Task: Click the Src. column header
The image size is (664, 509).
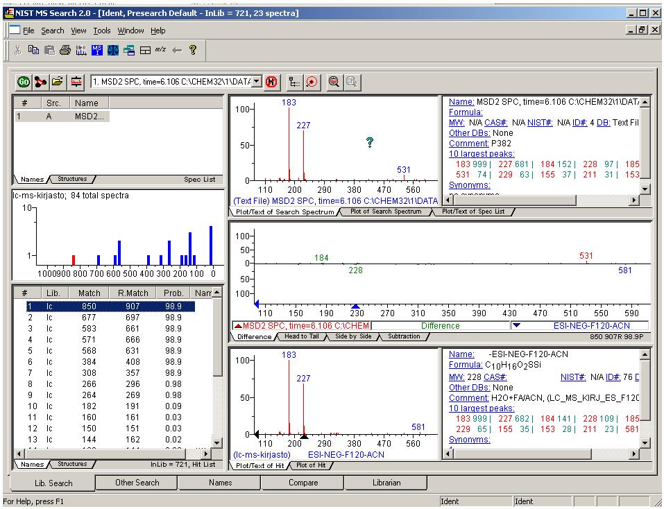Action: tap(53, 103)
